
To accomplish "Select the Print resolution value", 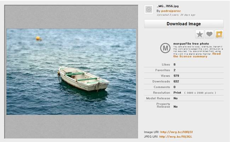I will [177, 93].
